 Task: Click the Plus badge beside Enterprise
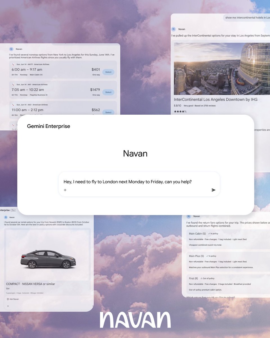tap(13, 210)
